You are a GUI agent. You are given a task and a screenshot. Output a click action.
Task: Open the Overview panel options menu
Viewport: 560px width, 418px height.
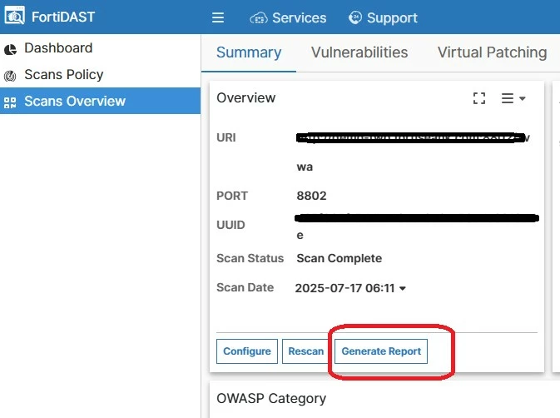tap(513, 98)
